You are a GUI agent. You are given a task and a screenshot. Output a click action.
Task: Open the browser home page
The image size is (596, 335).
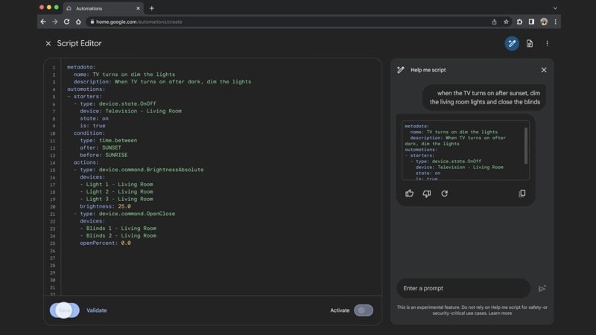coord(78,22)
